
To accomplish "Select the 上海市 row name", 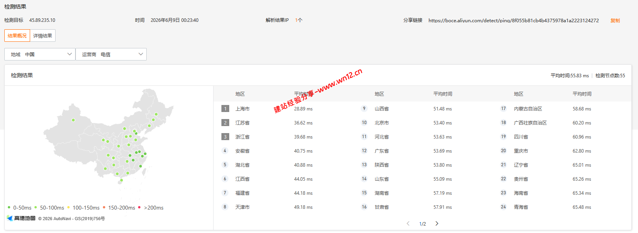I will 243,109.
